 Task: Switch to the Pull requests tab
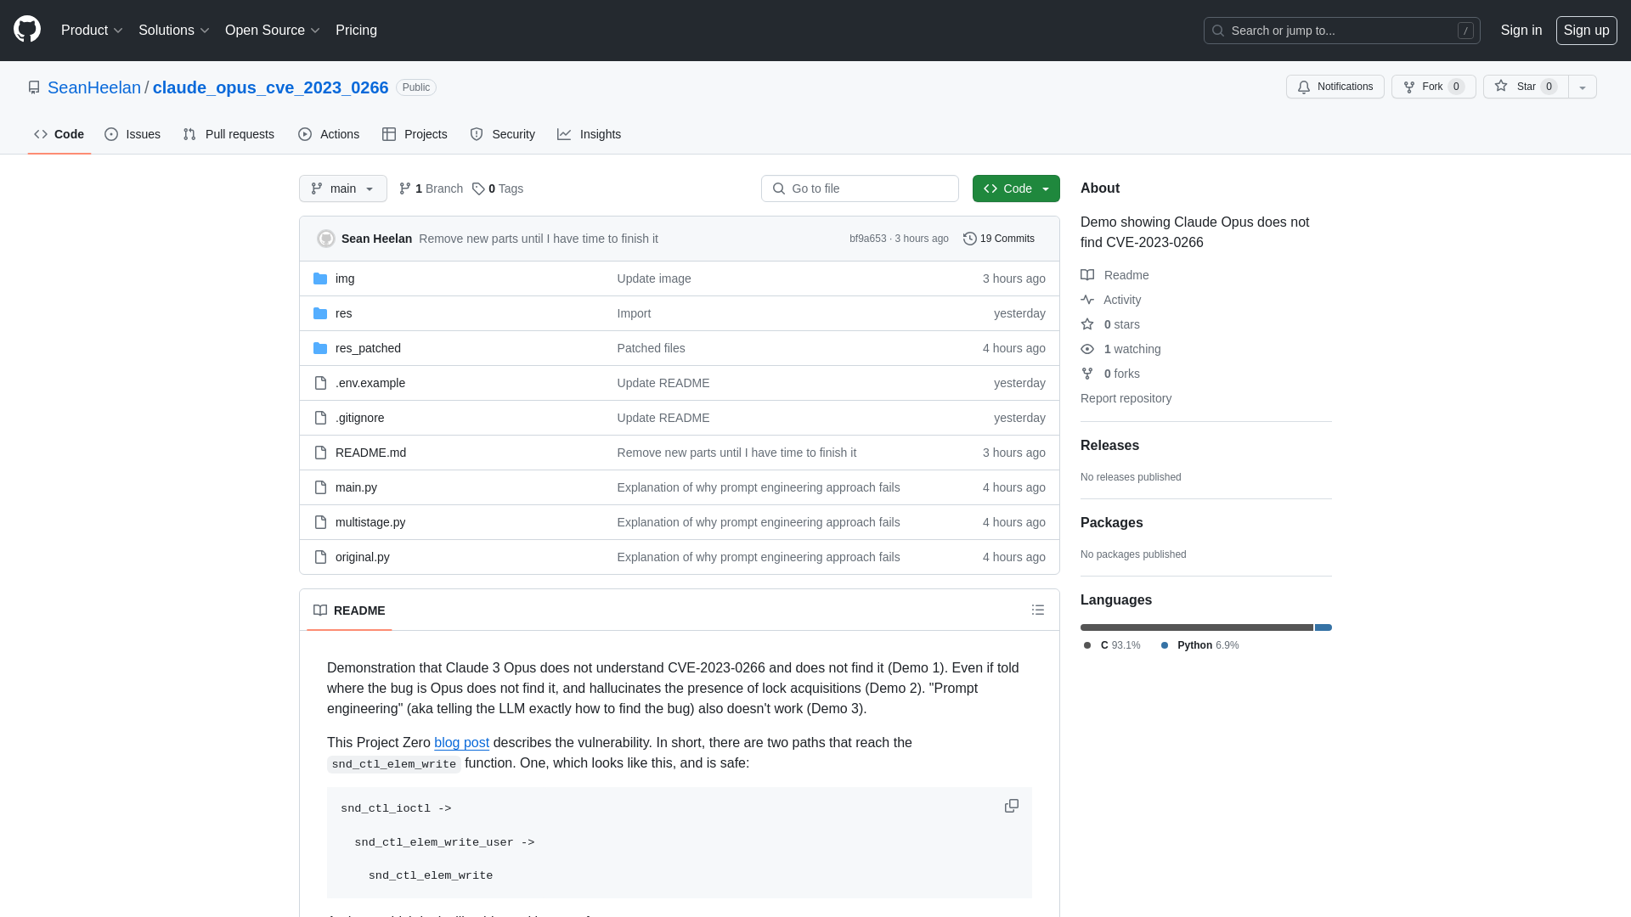pyautogui.click(x=229, y=134)
